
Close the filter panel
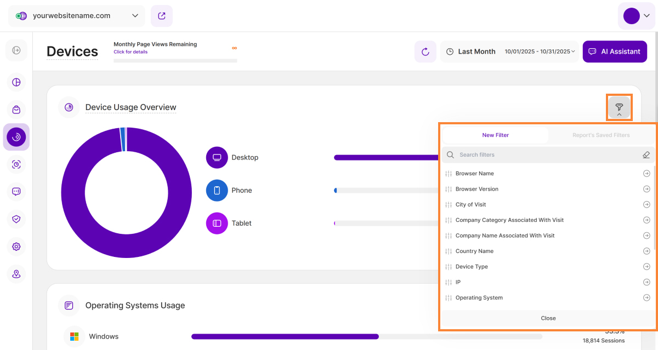(x=548, y=318)
